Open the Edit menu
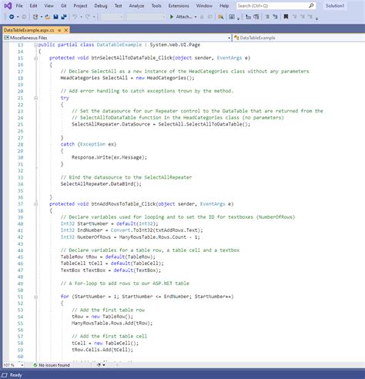 [33, 5]
